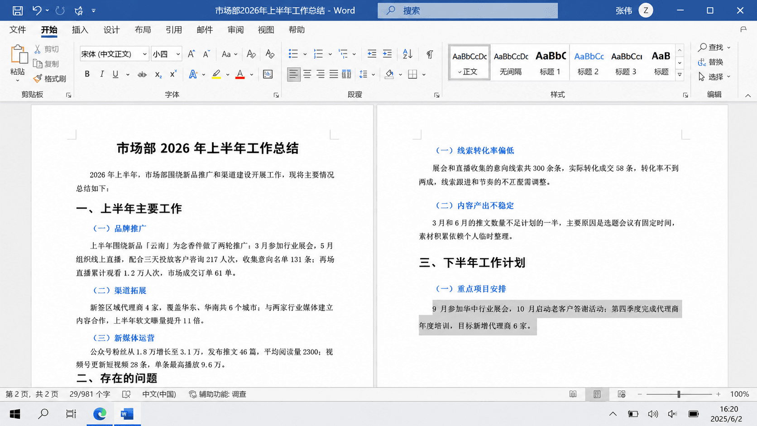Increase font size with the grow font icon
The width and height of the screenshot is (757, 426).
click(x=192, y=54)
